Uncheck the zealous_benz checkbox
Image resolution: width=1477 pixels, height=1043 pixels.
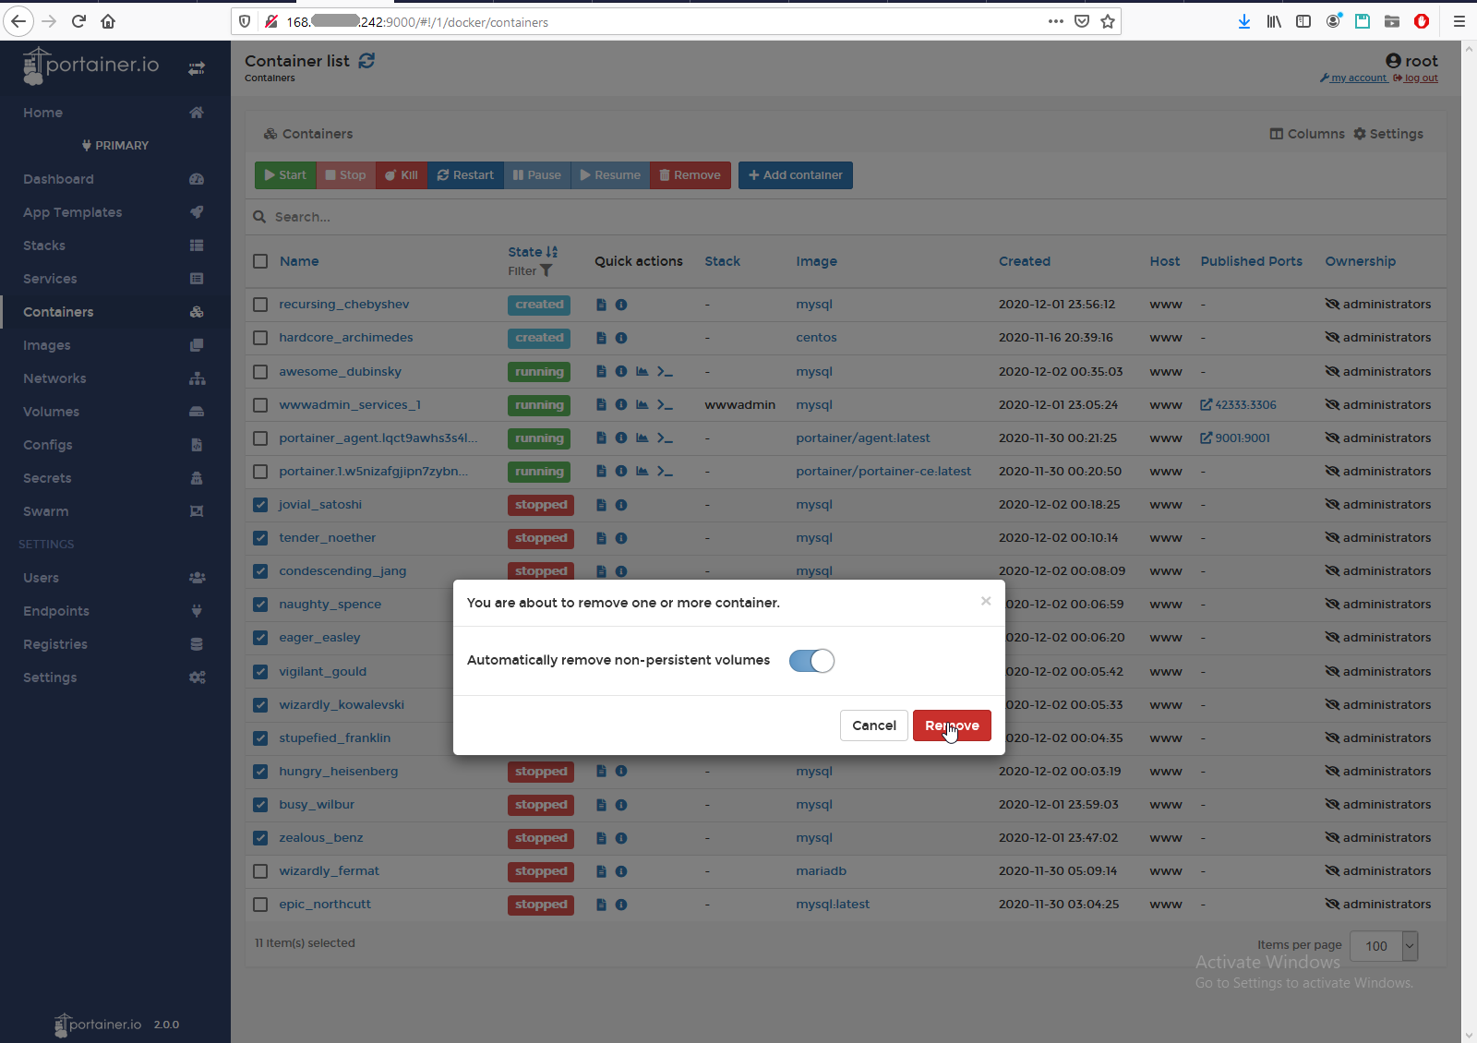[260, 838]
